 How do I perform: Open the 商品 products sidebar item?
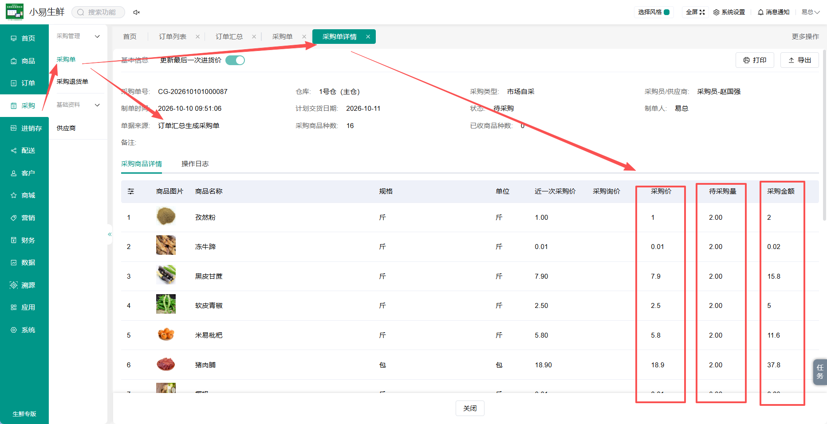pyautogui.click(x=23, y=61)
